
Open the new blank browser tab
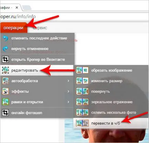[27, 8]
